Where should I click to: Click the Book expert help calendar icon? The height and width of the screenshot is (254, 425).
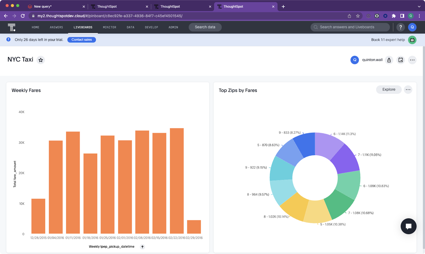click(x=412, y=40)
